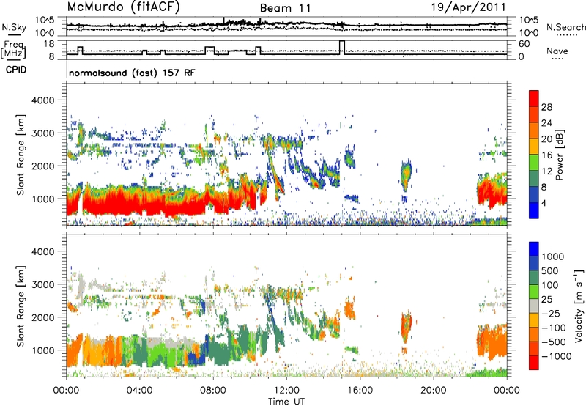Image resolution: width=586 pixels, height=406 pixels.
Task: Click 'Slant Range [km]' label of power panel
Action: pyautogui.click(x=21, y=155)
